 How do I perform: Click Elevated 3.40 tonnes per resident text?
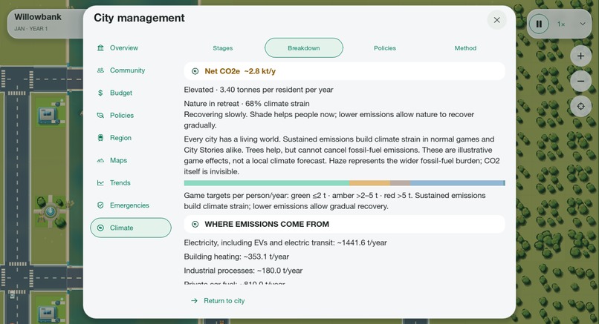coord(259,90)
